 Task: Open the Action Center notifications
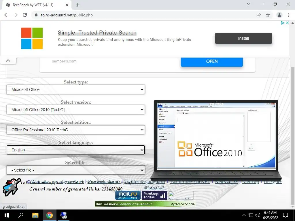[x=285, y=215]
